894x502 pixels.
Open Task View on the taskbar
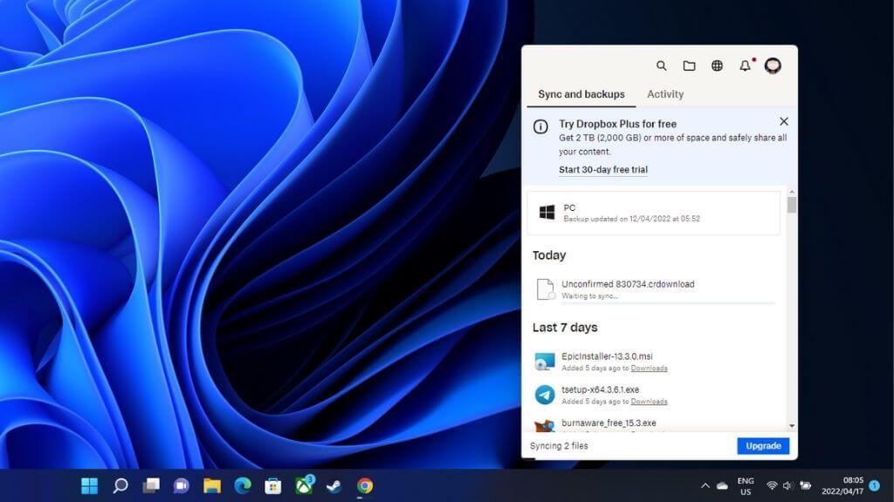coord(151,485)
